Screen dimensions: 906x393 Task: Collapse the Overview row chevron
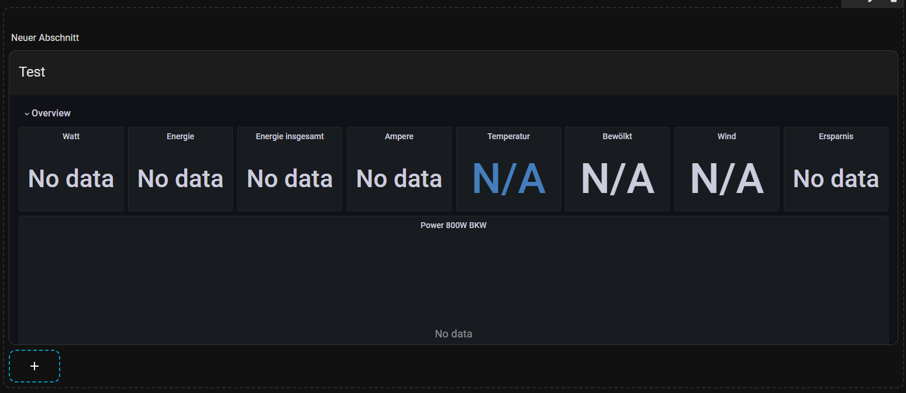tap(27, 113)
